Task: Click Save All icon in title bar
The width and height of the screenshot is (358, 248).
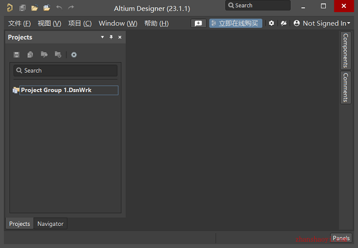Action: (x=22, y=8)
